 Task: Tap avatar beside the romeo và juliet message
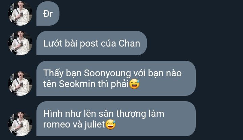[x=20, y=124]
